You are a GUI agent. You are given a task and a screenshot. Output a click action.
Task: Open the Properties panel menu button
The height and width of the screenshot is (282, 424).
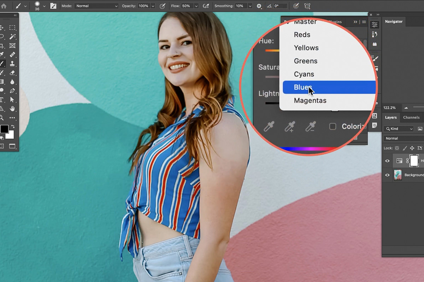(364, 22)
